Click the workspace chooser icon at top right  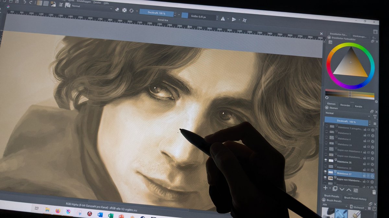coord(375,32)
